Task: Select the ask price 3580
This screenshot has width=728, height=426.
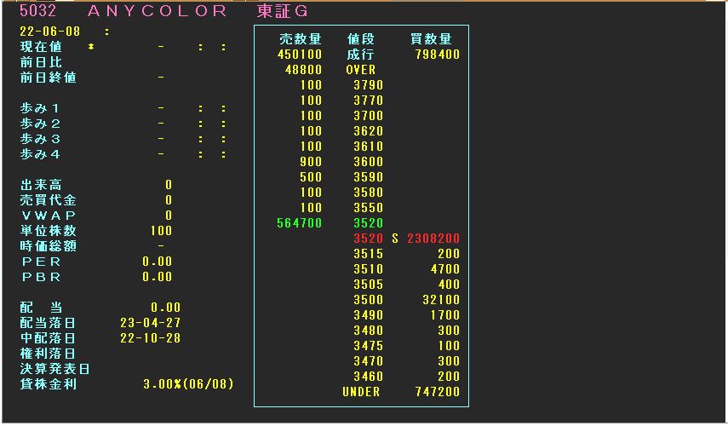Action: click(368, 193)
